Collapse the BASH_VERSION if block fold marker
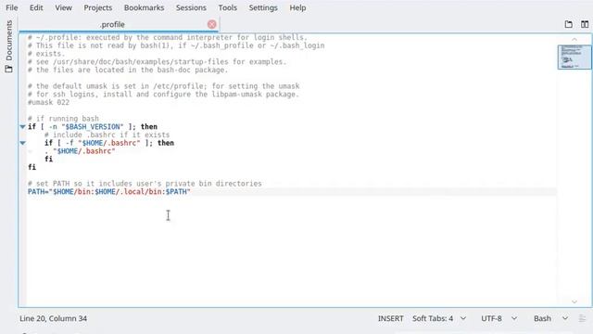 point(22,127)
